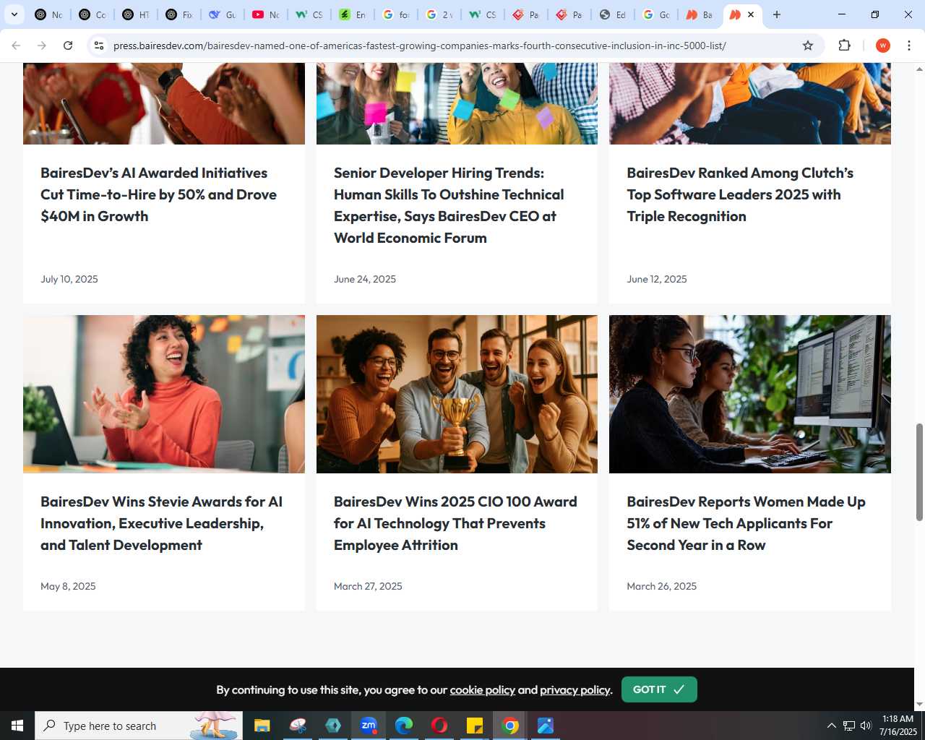Click the address bar URL field
Screen dimensions: 925x740
tap(419, 46)
